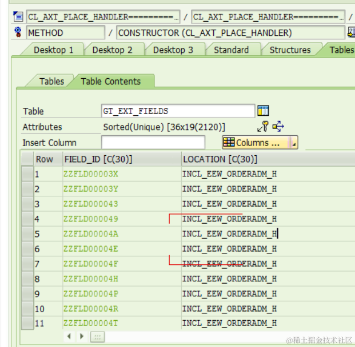Select row 6 using its row selector button
Screen dimensions: 355x347
pyautogui.click(x=27, y=249)
